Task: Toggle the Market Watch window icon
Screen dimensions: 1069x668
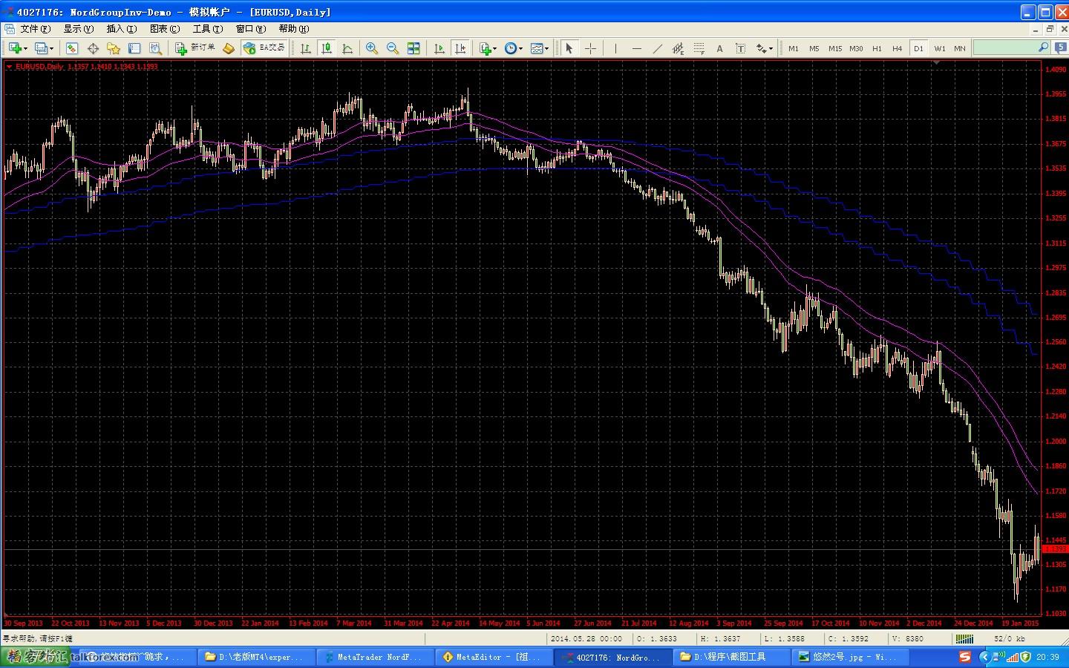Action: (x=72, y=48)
